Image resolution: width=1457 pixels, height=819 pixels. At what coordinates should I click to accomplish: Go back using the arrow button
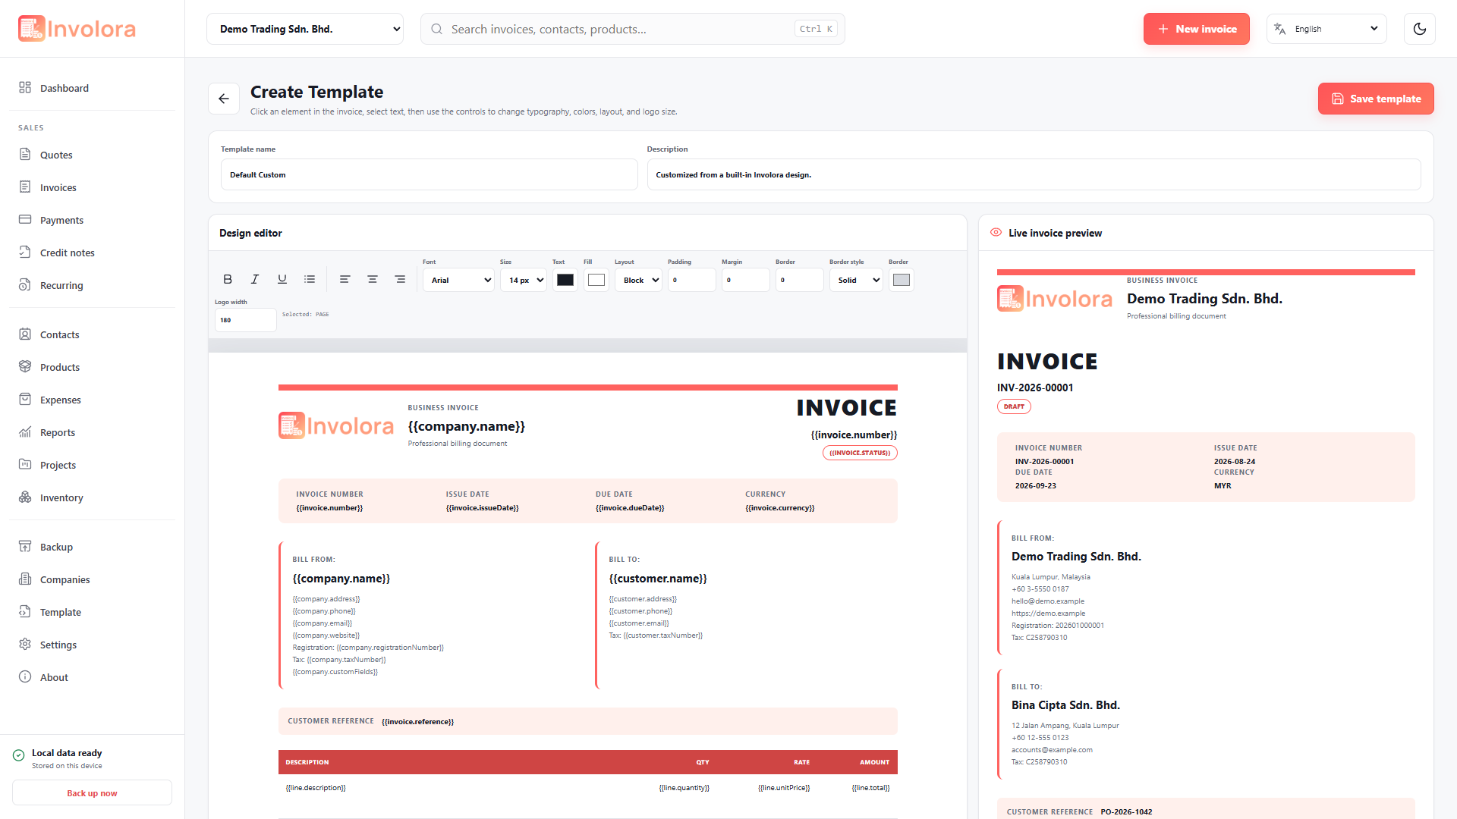click(224, 99)
